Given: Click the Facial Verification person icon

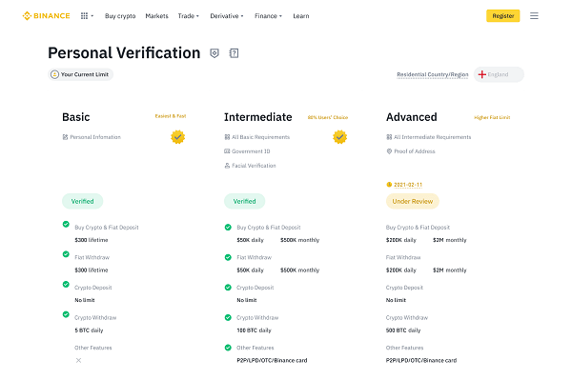Looking at the screenshot, I should click(227, 166).
